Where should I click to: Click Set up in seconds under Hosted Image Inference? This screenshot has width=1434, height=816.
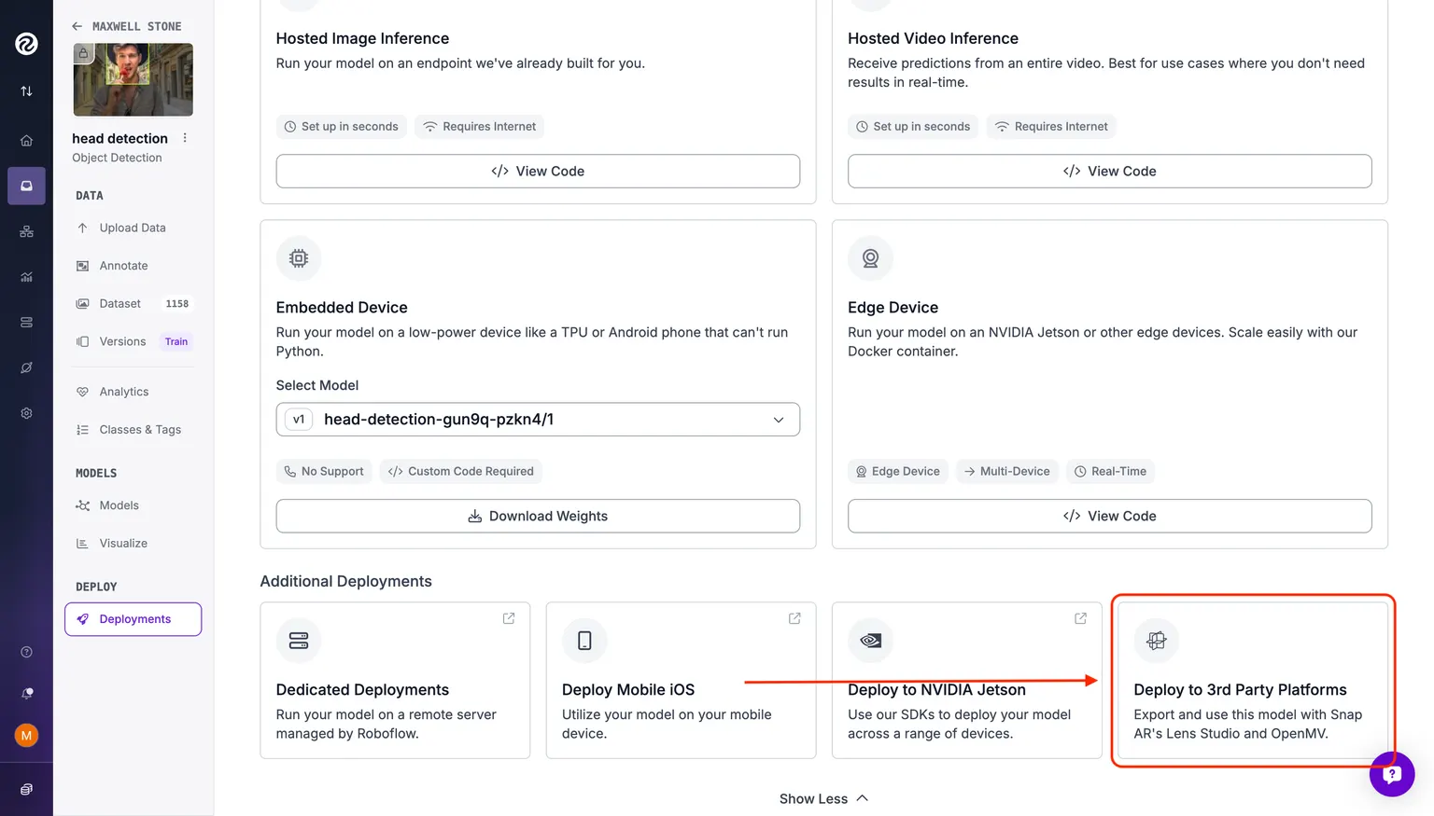click(342, 127)
